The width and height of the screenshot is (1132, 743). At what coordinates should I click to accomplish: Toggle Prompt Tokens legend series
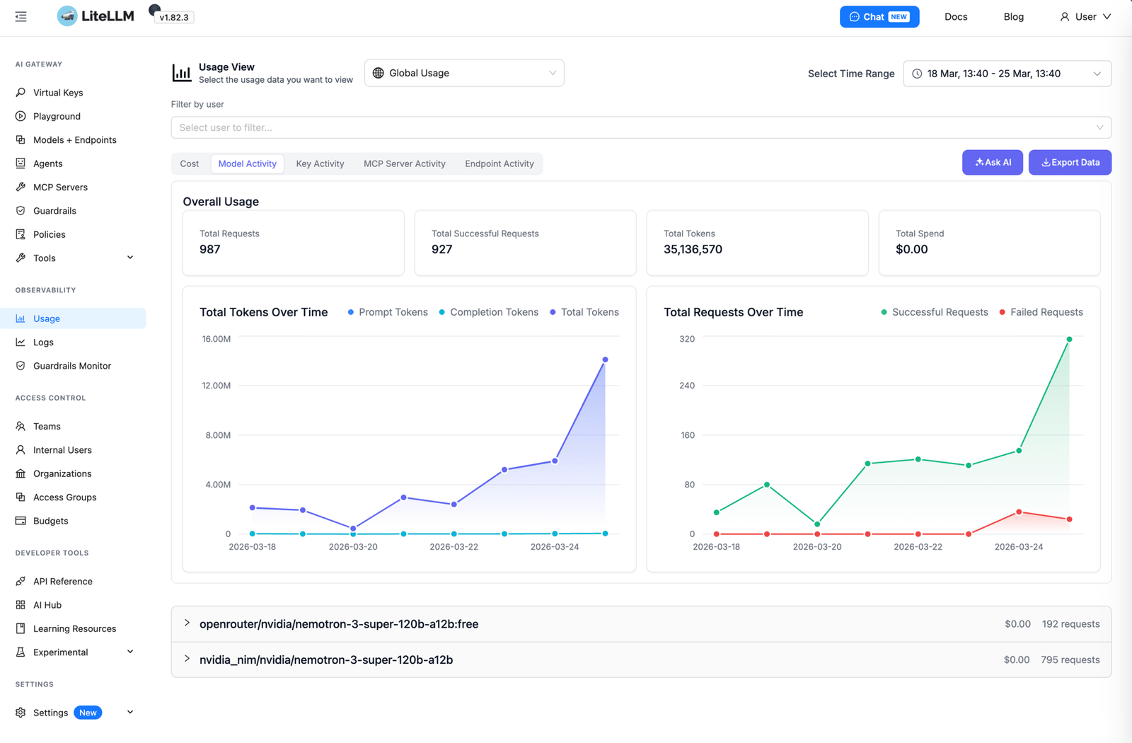click(388, 312)
